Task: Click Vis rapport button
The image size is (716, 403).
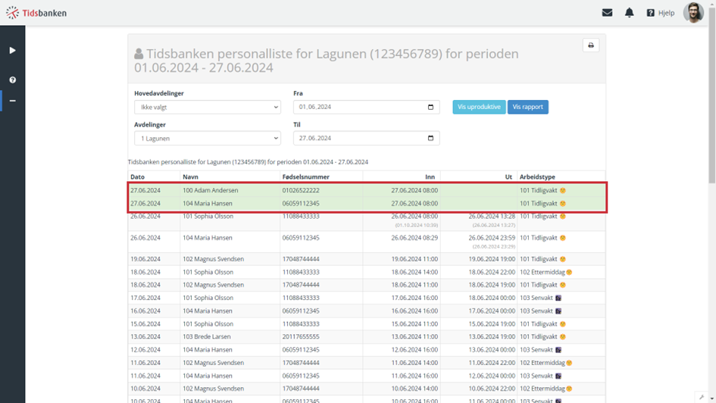Action: [528, 108]
